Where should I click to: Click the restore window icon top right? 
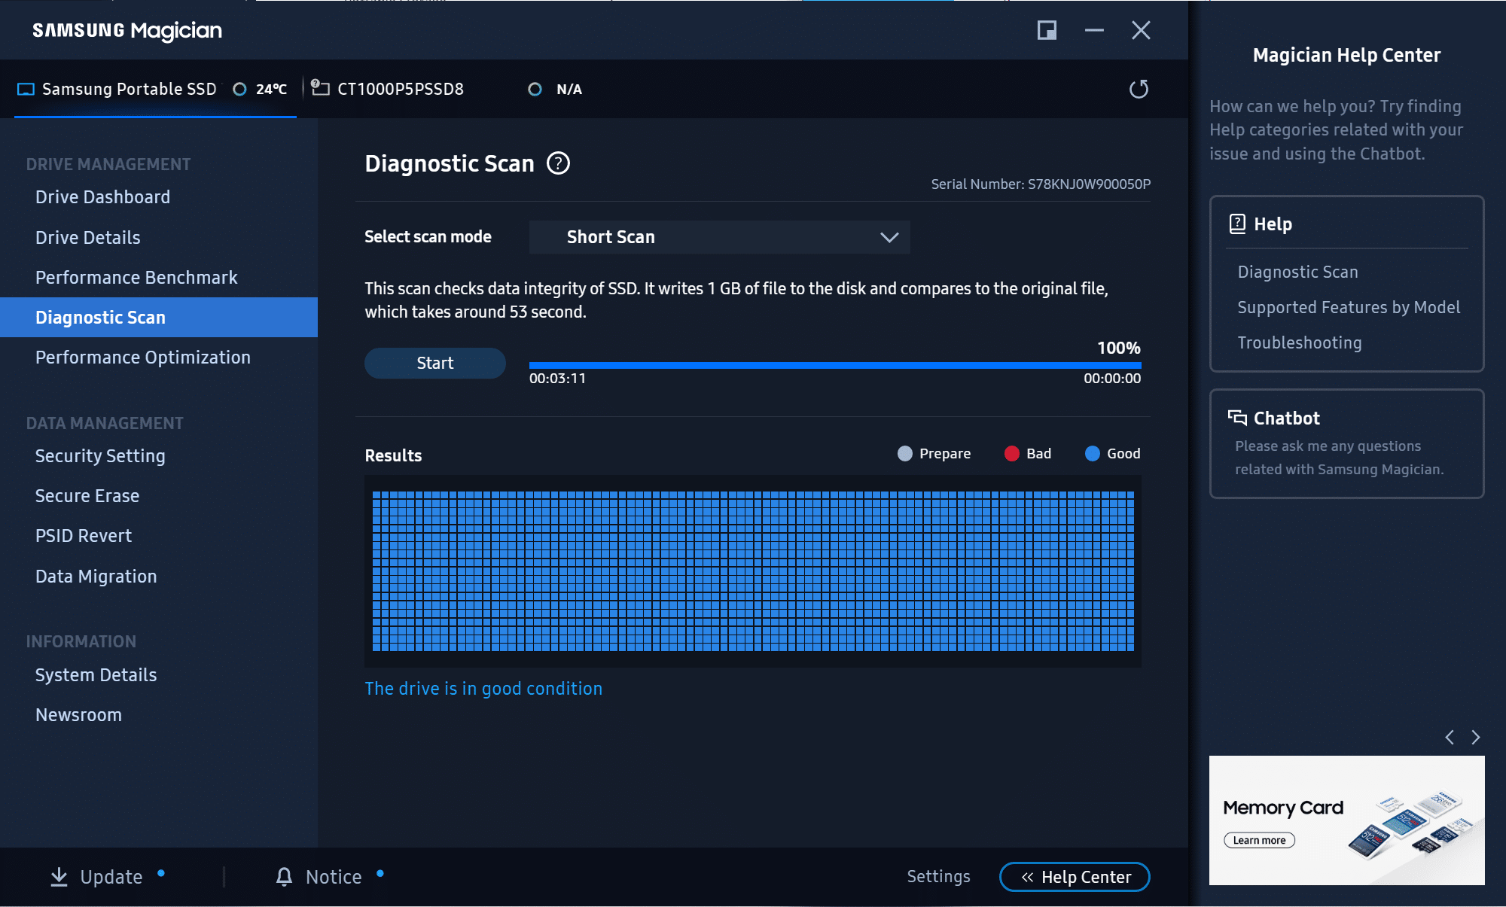pyautogui.click(x=1047, y=29)
